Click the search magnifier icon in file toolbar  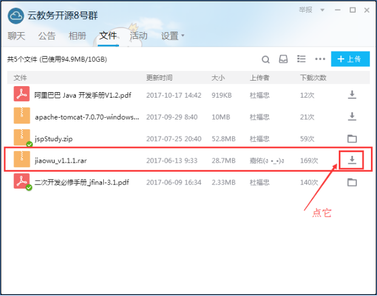[265, 59]
